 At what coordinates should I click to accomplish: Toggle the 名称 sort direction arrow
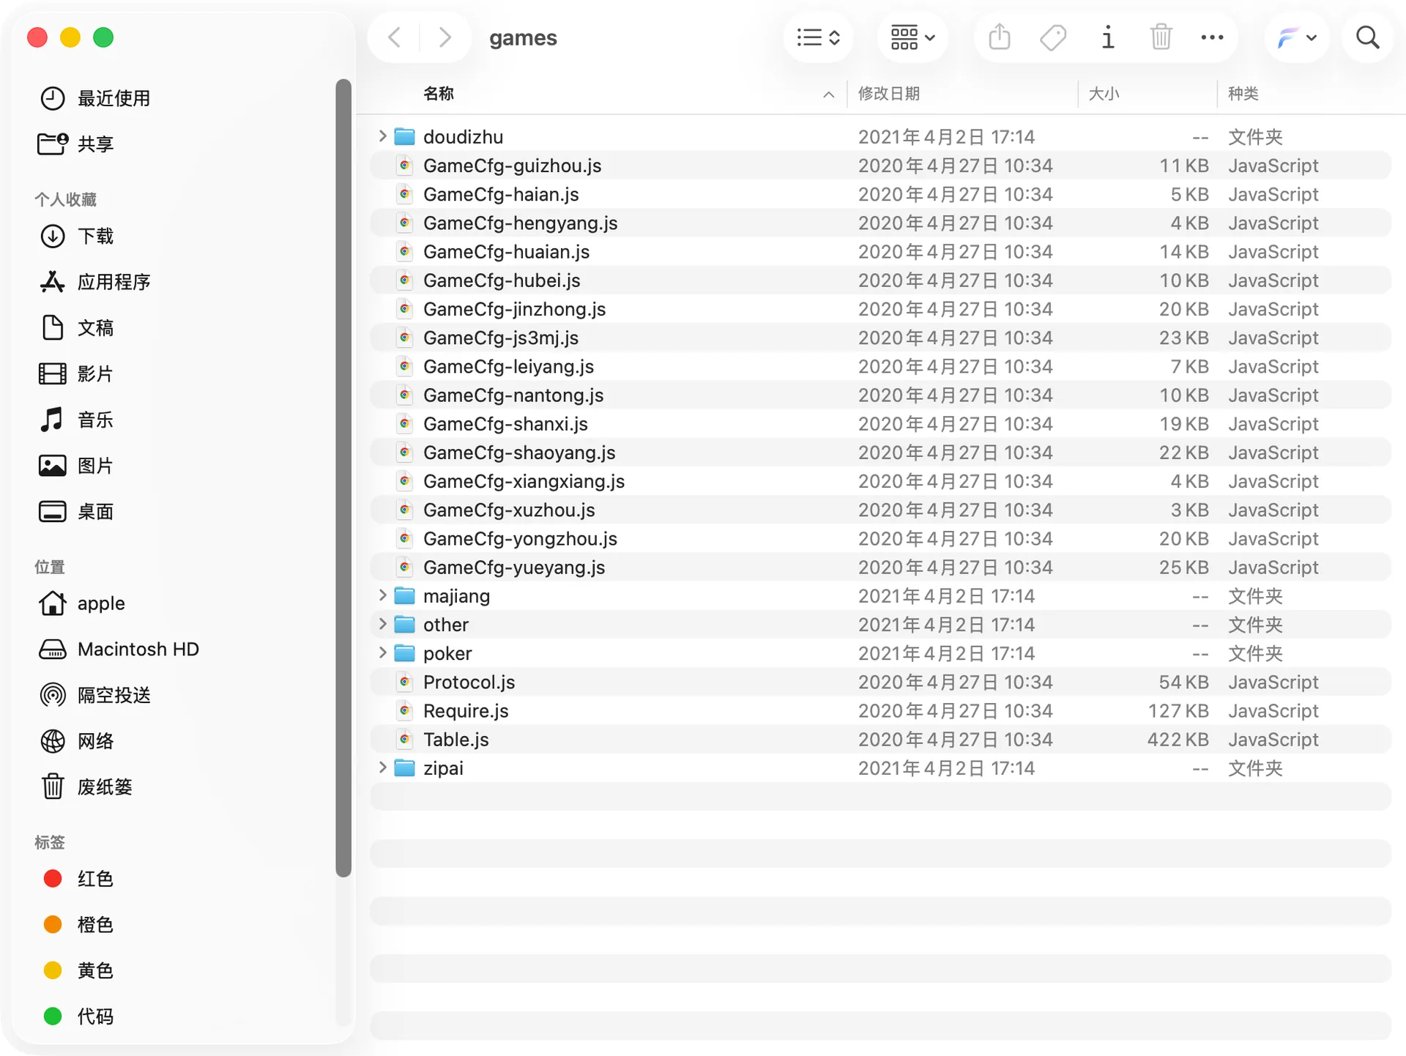coord(828,94)
